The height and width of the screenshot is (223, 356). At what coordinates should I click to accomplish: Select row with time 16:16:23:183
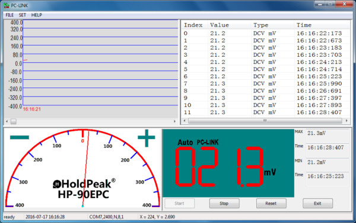point(266,48)
